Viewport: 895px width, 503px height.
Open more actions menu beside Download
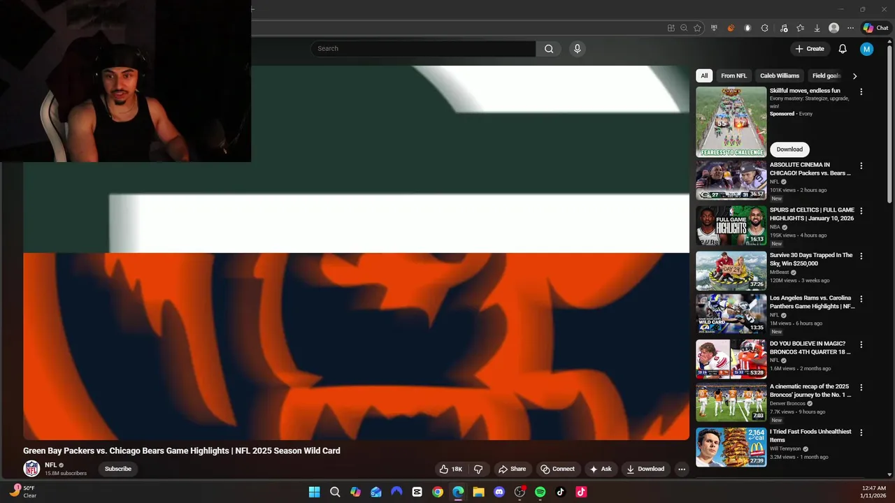click(682, 469)
